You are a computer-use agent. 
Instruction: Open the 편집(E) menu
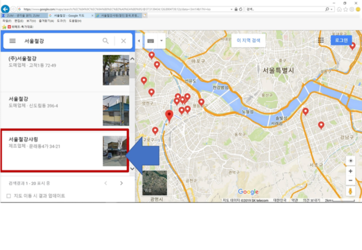(19, 21)
